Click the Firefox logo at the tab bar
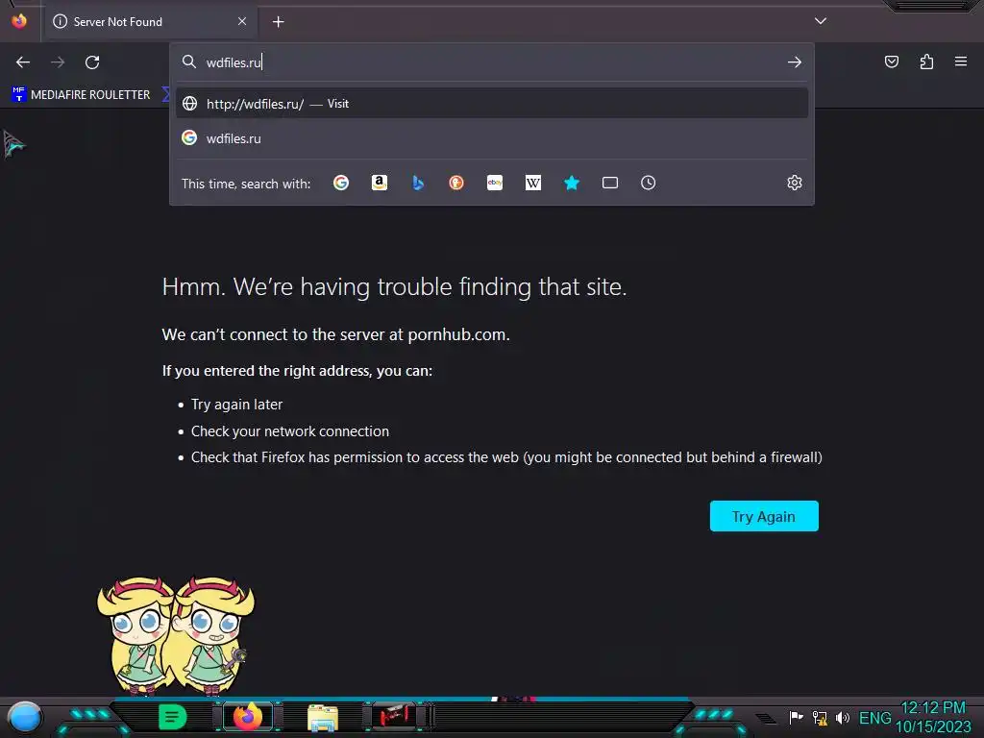The width and height of the screenshot is (984, 738). (19, 21)
